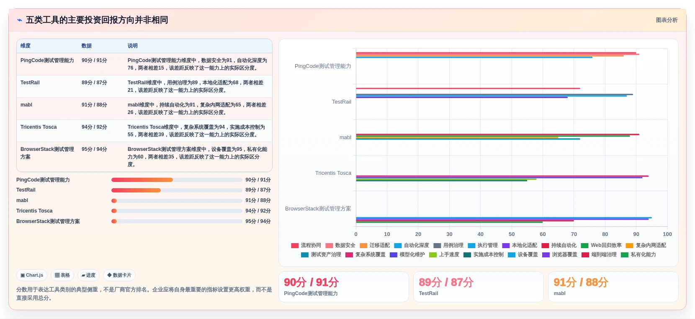The width and height of the screenshot is (695, 319).
Task: Click the mabl progress bar
Action: (177, 201)
